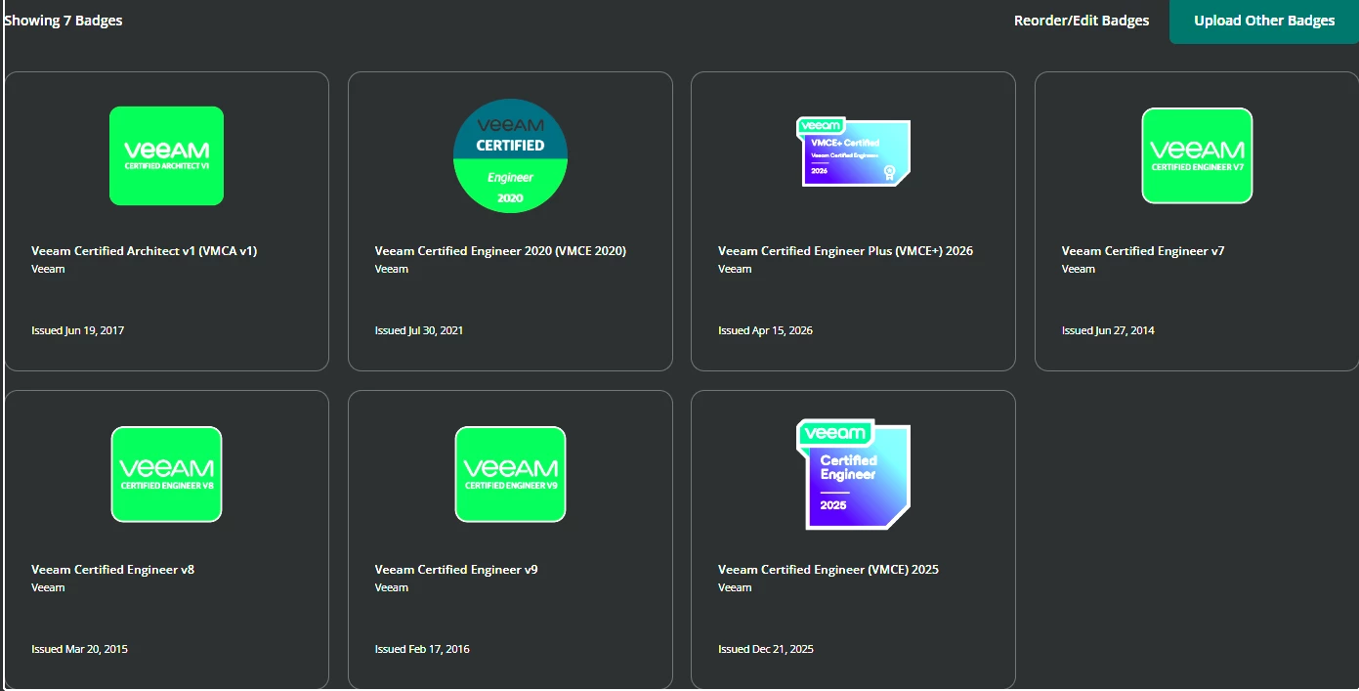Screen dimensions: 1359x691
Task: Click 'Issued Jun 19, 2017' date text
Action: [x=77, y=330]
